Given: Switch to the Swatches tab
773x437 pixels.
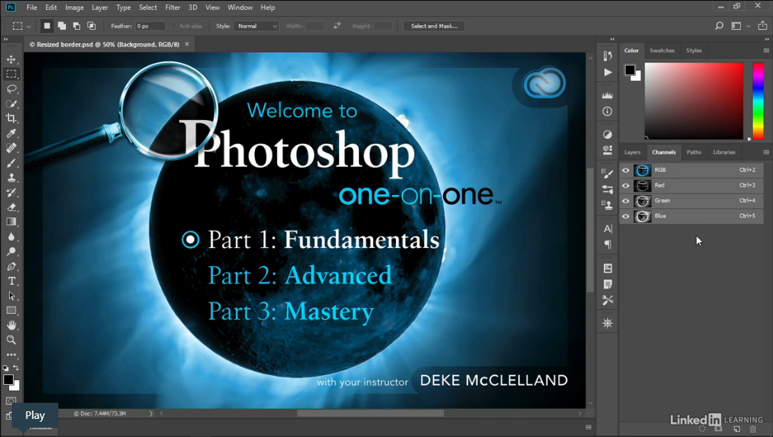Looking at the screenshot, I should click(x=662, y=50).
